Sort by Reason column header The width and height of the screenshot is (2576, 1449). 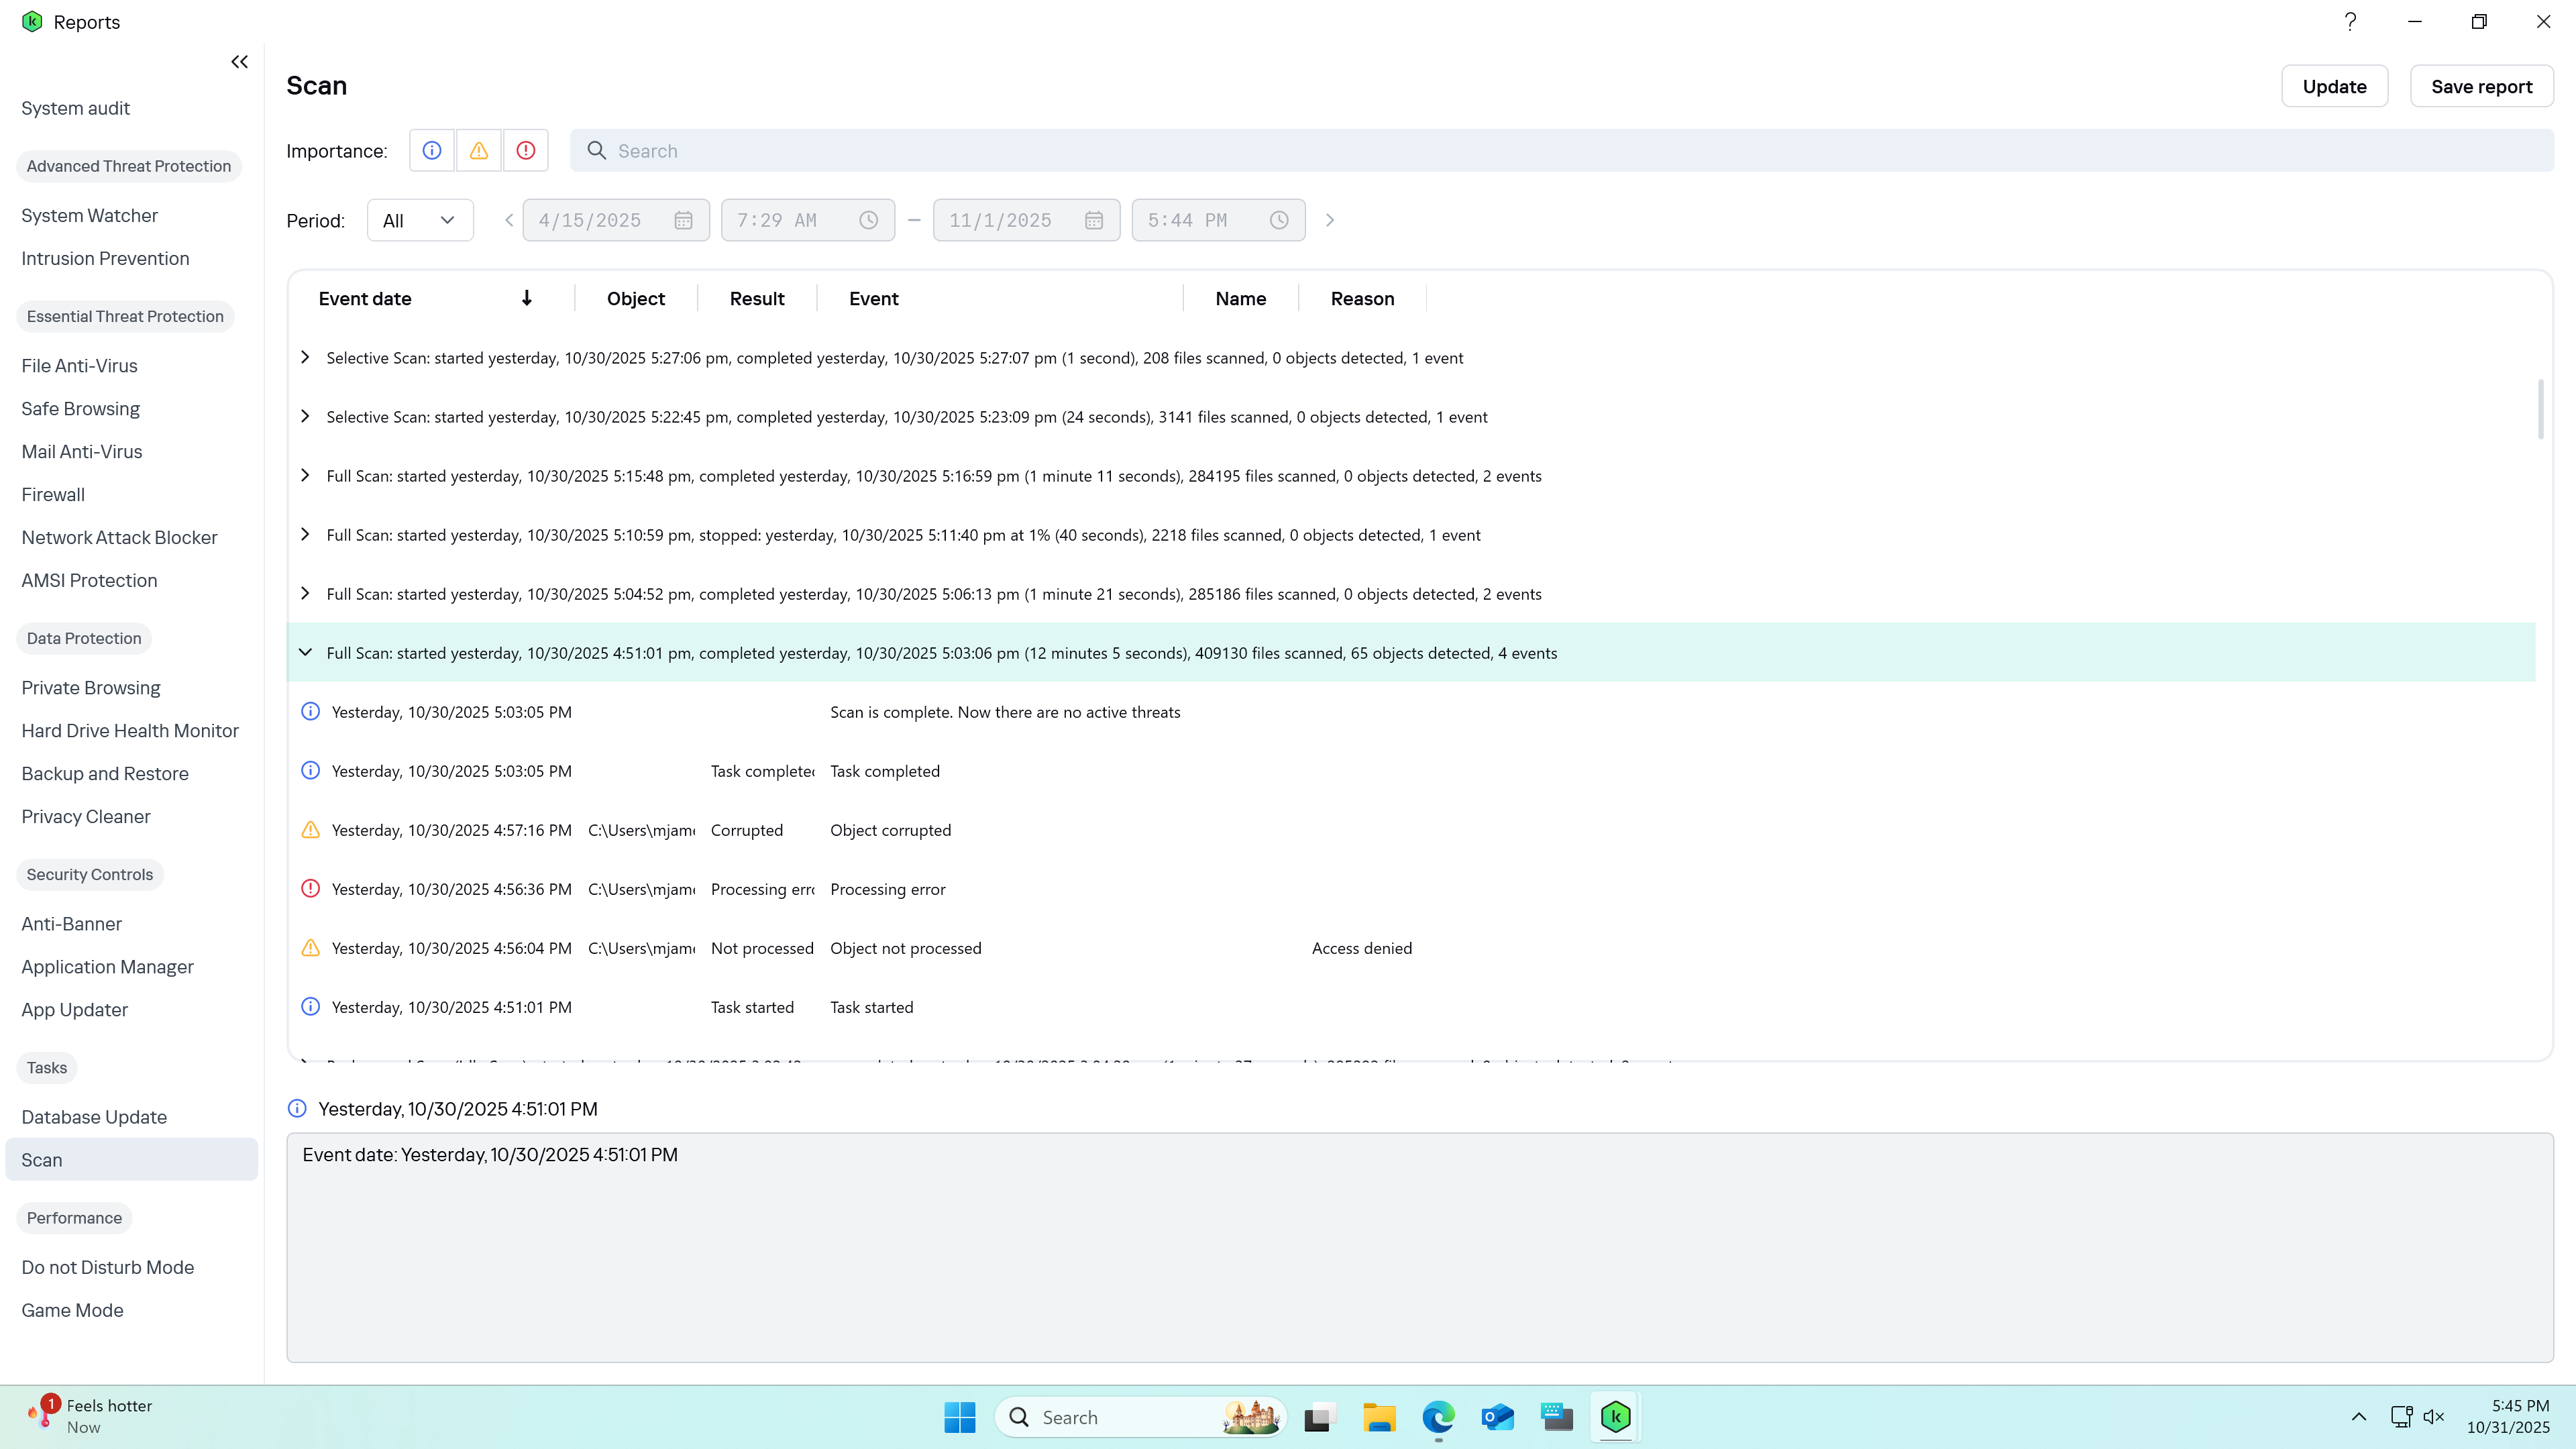1362,298
